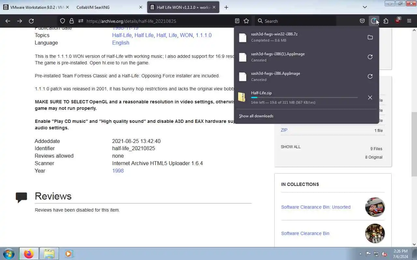Show all downloads
The width and height of the screenshot is (417, 260).
coord(256,116)
